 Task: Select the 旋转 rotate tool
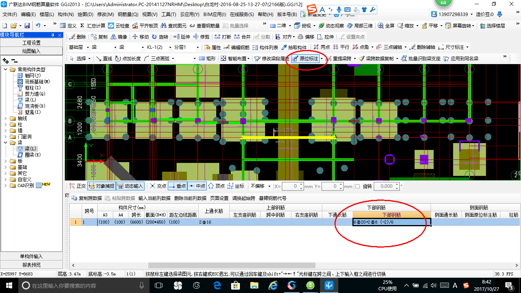[x=160, y=37]
